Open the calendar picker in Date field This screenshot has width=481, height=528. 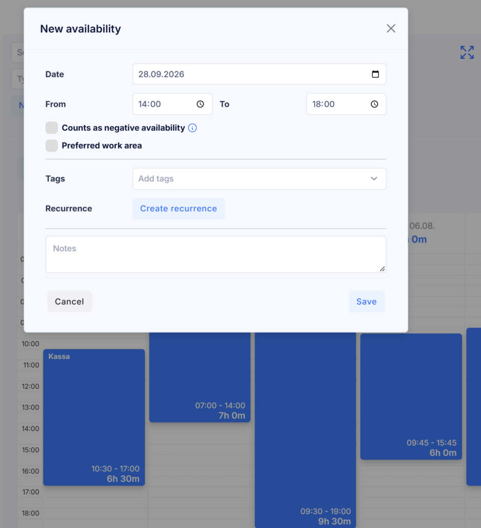pyautogui.click(x=375, y=74)
